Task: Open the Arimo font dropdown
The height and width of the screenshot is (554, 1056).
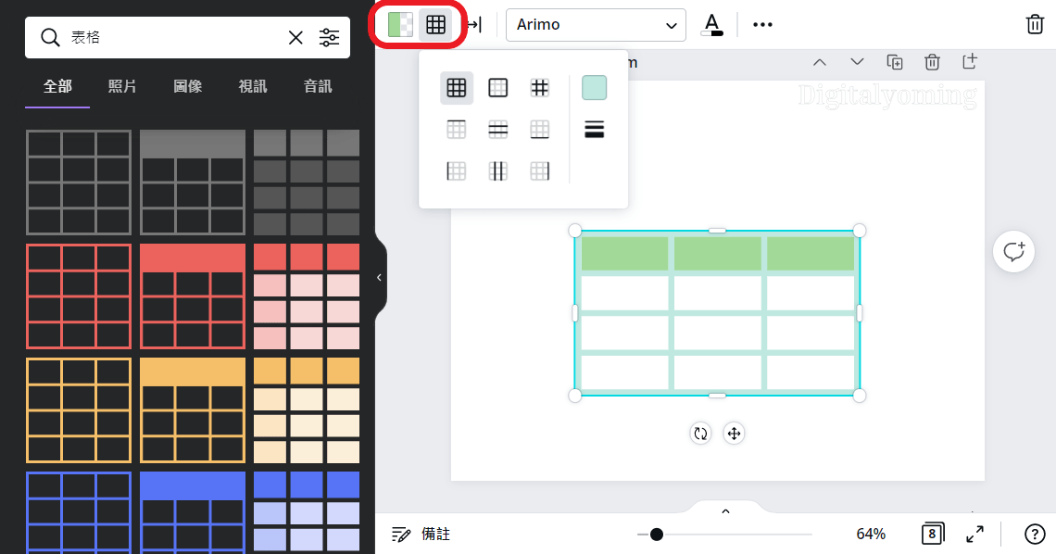Action: coord(596,24)
